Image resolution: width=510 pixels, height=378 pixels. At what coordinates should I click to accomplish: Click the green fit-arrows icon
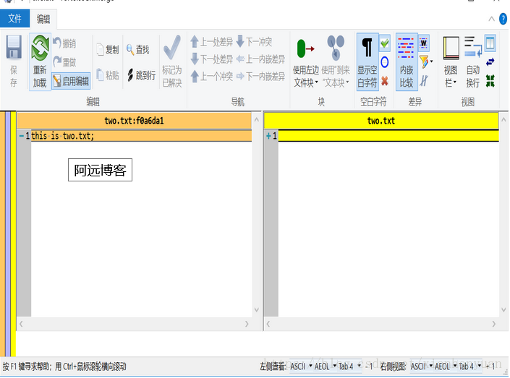pyautogui.click(x=490, y=81)
